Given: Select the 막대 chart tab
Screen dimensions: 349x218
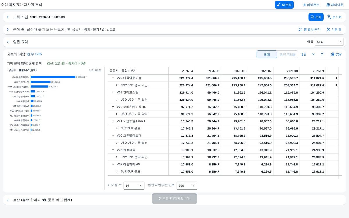Looking at the screenshot, I should pos(267,54).
